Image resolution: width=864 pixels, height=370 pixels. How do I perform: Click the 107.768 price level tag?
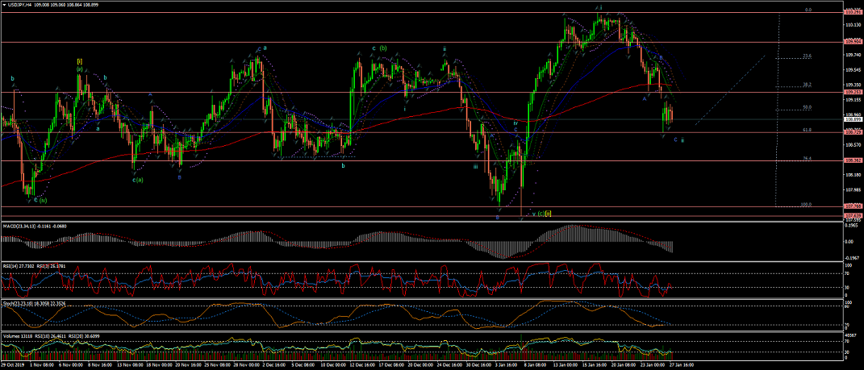853,206
